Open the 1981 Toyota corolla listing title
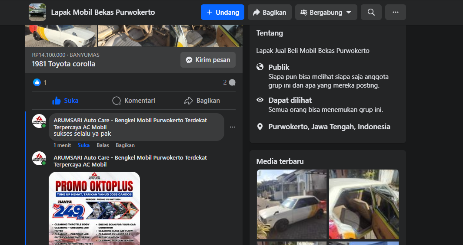The width and height of the screenshot is (463, 245). click(x=63, y=64)
